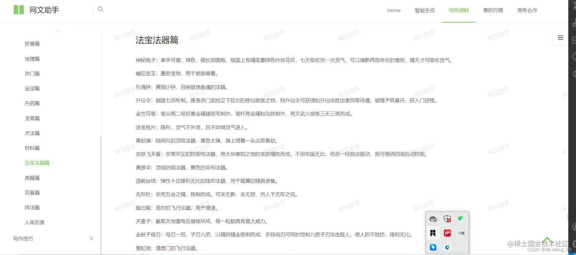Click the offline cloud sync tray icon
Viewport: 576px width, 255px height.
(x=433, y=218)
